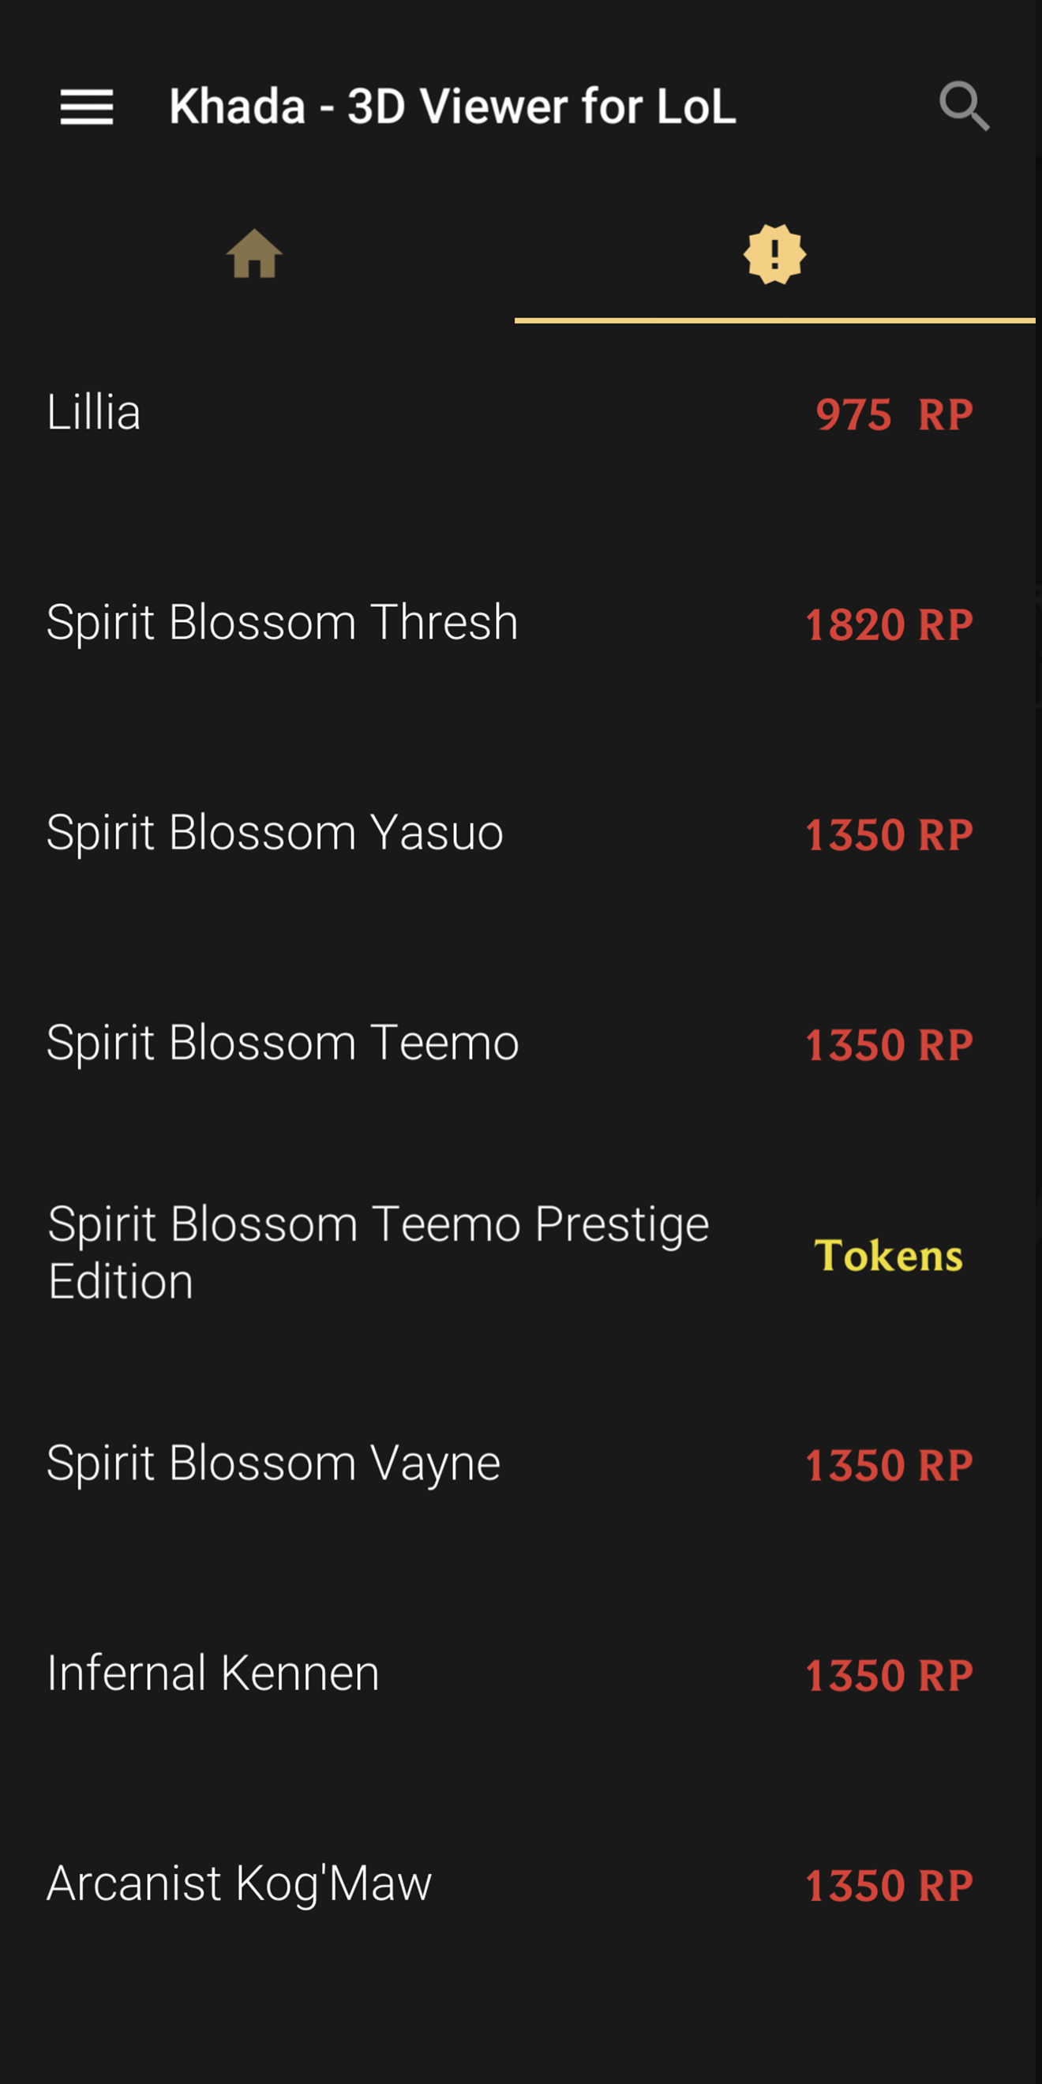The image size is (1042, 2084).
Task: Select Spirit Blossom Thresh skin
Action: (x=283, y=623)
